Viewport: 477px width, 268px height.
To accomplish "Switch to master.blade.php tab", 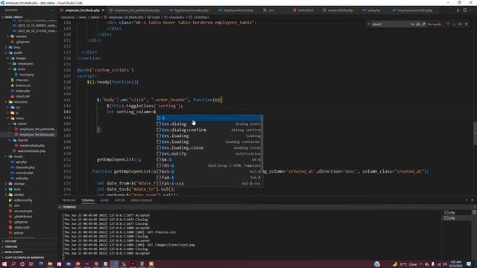I will [340, 10].
